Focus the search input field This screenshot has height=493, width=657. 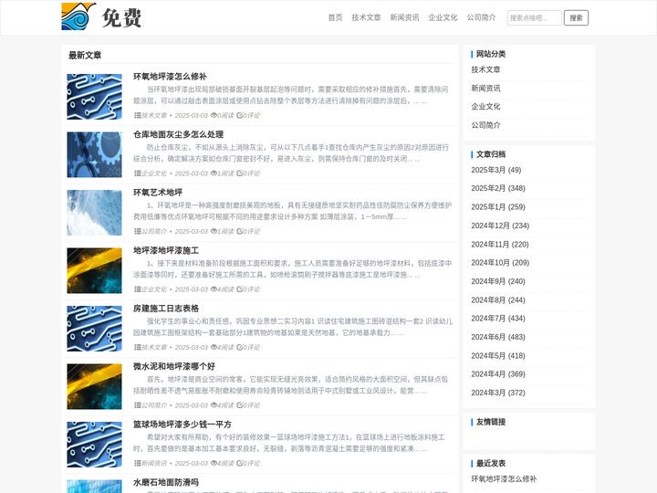[x=534, y=17]
